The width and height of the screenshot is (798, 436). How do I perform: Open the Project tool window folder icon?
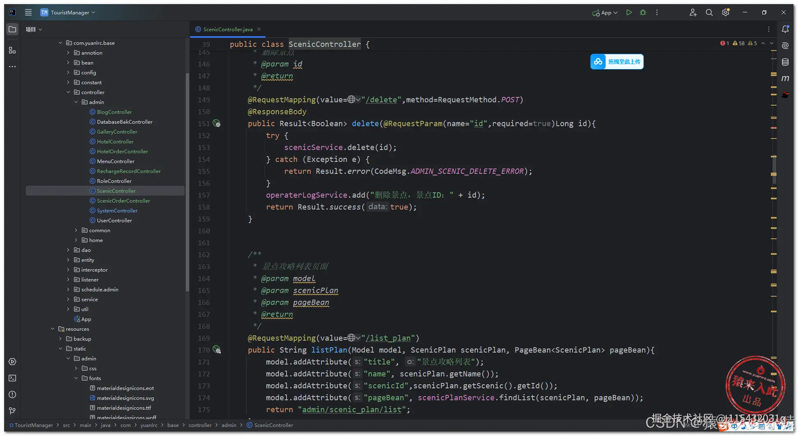12,29
